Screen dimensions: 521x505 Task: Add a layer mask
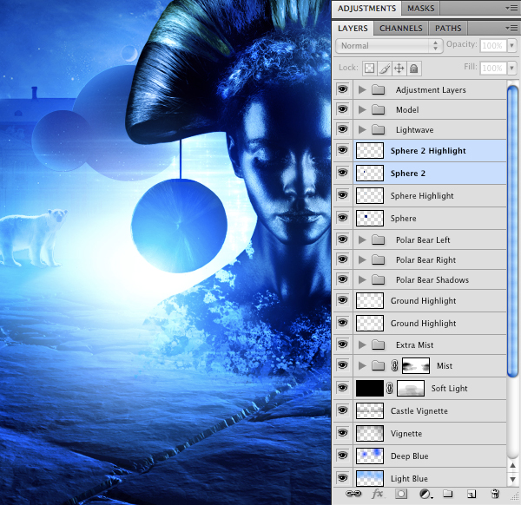[401, 494]
